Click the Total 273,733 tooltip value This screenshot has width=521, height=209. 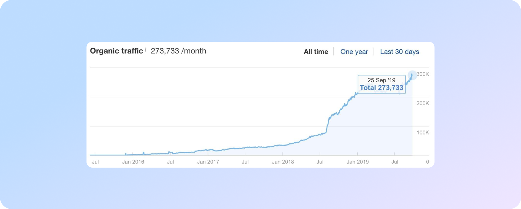coord(381,88)
